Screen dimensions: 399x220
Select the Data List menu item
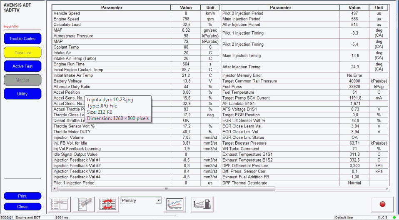point(22,52)
